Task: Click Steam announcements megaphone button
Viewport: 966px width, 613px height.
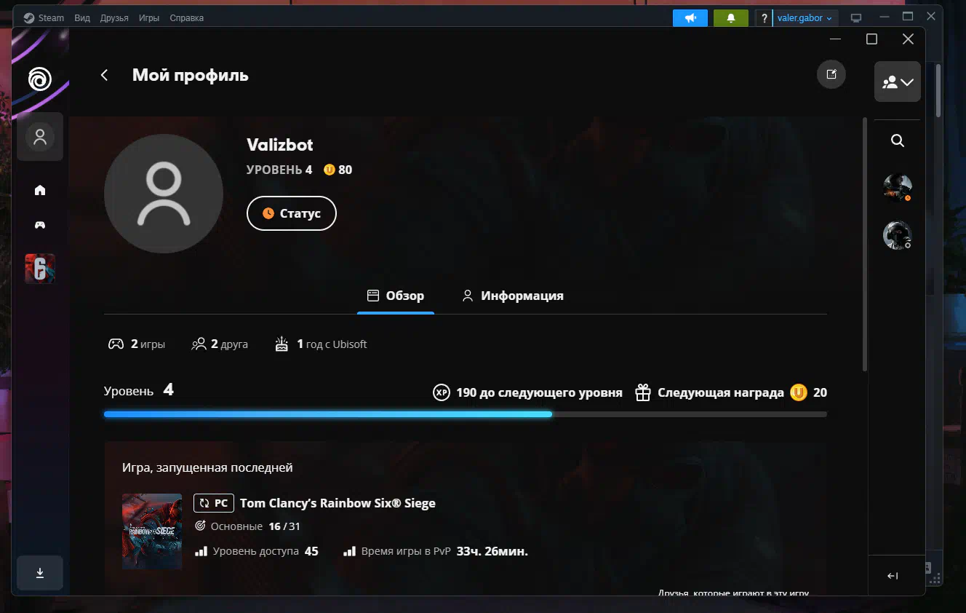Action: pyautogui.click(x=690, y=18)
